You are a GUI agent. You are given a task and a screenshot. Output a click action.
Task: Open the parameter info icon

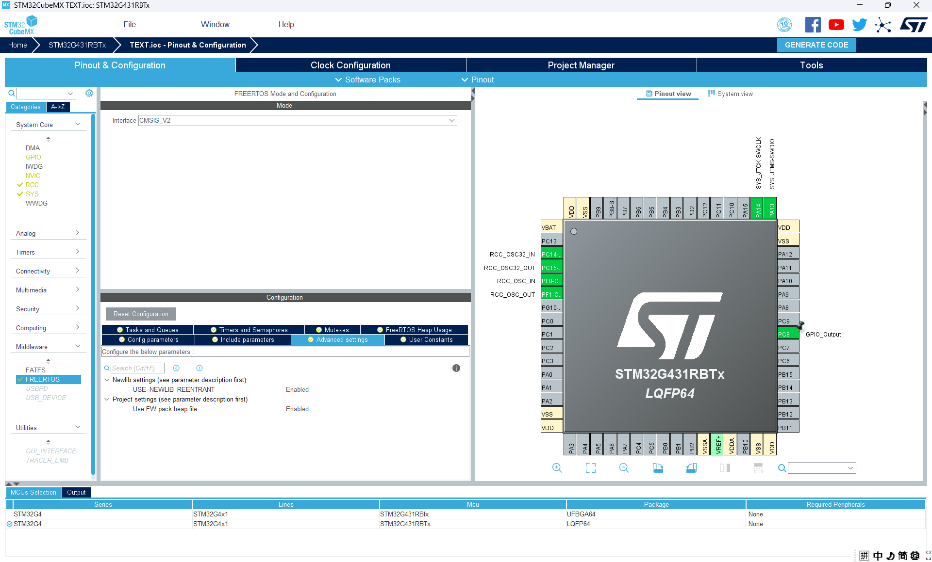click(456, 368)
